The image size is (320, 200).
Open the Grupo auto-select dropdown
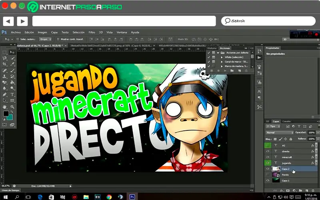45,39
